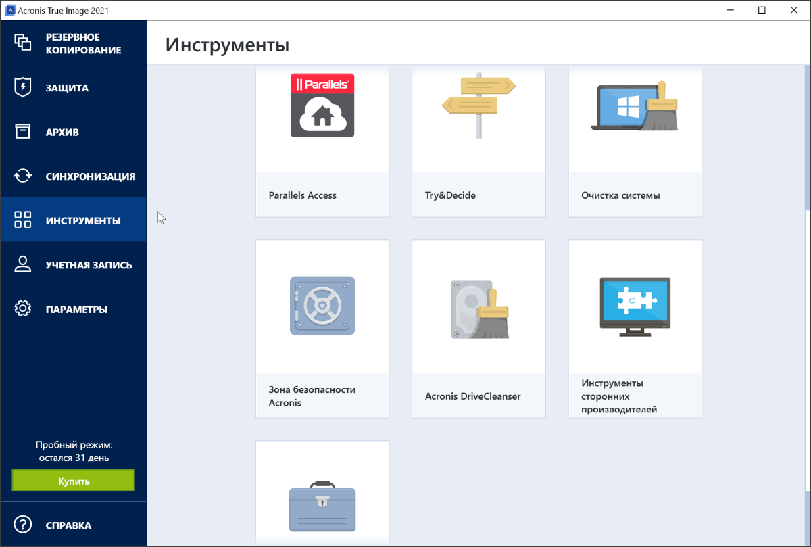Click the Parallels Access cloud-house icon
The height and width of the screenshot is (547, 811).
(x=322, y=105)
